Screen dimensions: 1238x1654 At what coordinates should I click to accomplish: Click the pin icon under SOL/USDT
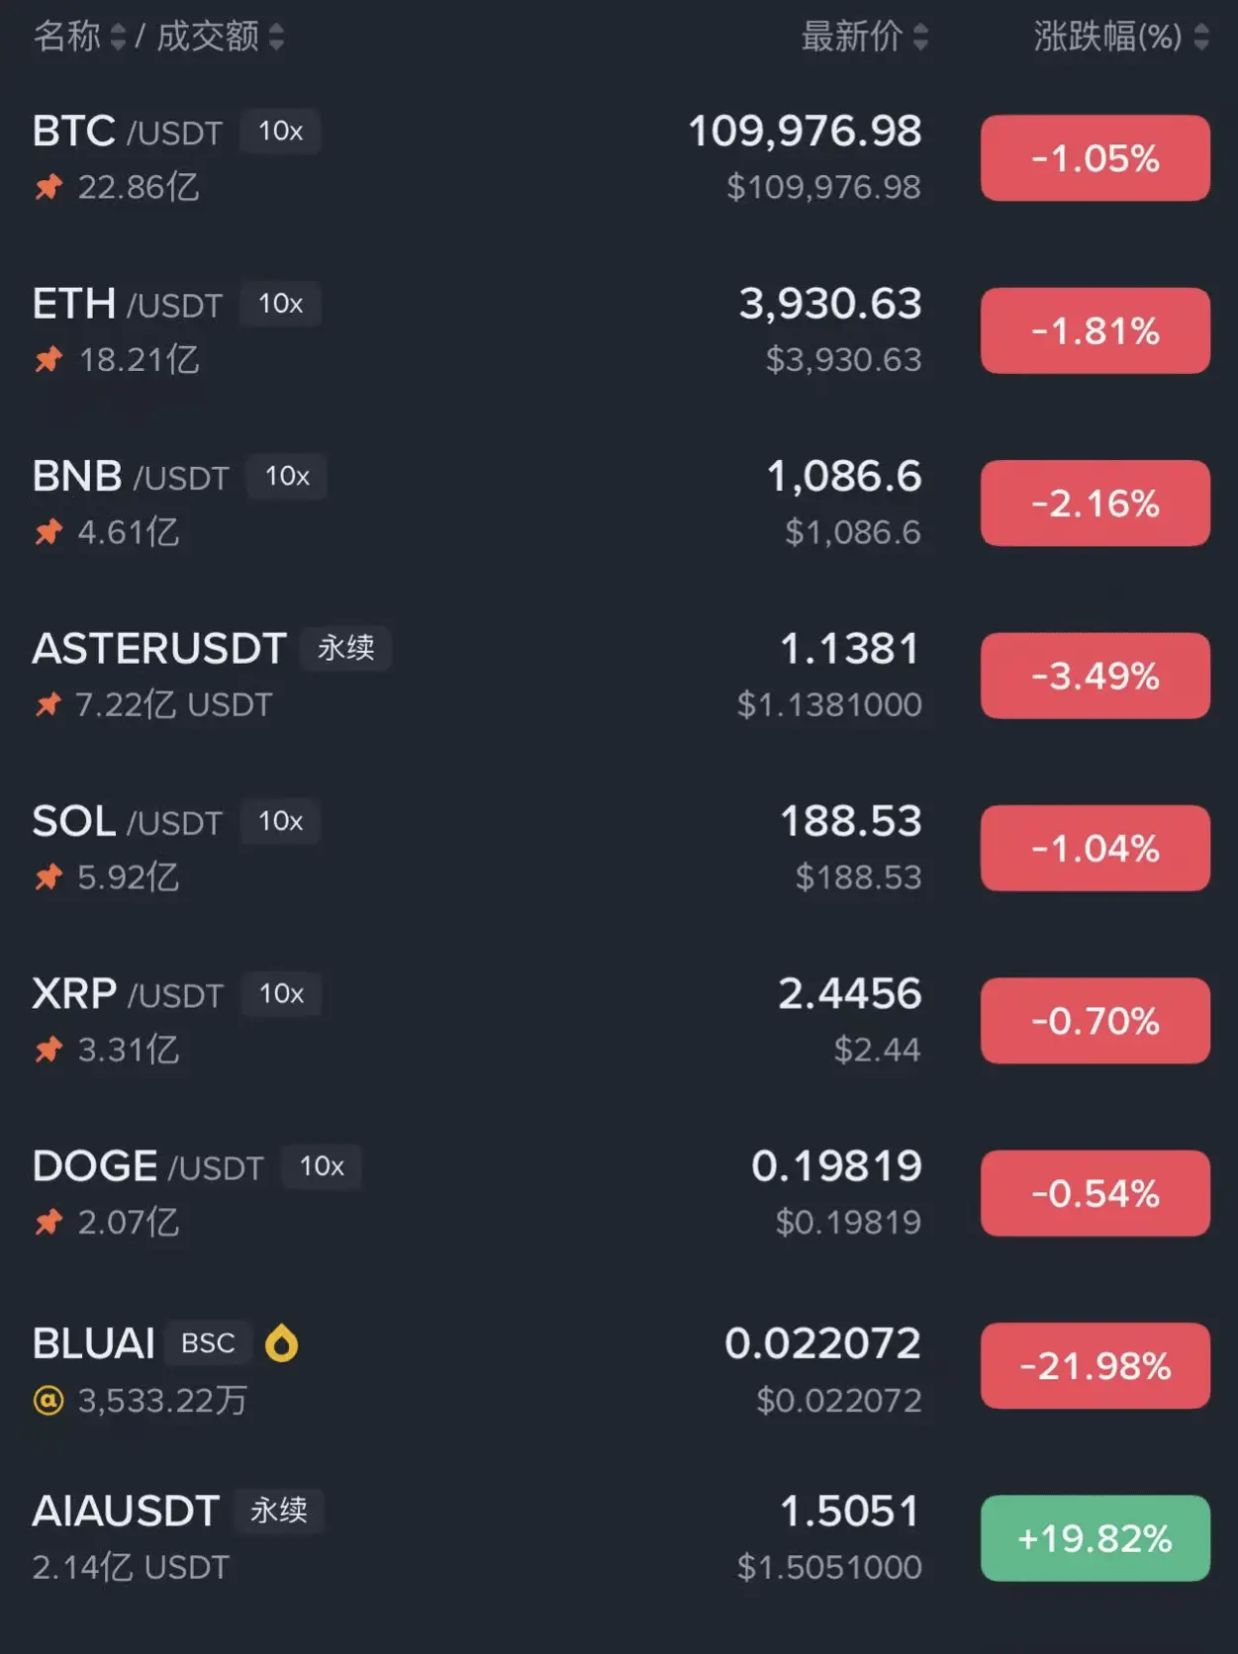coord(48,876)
